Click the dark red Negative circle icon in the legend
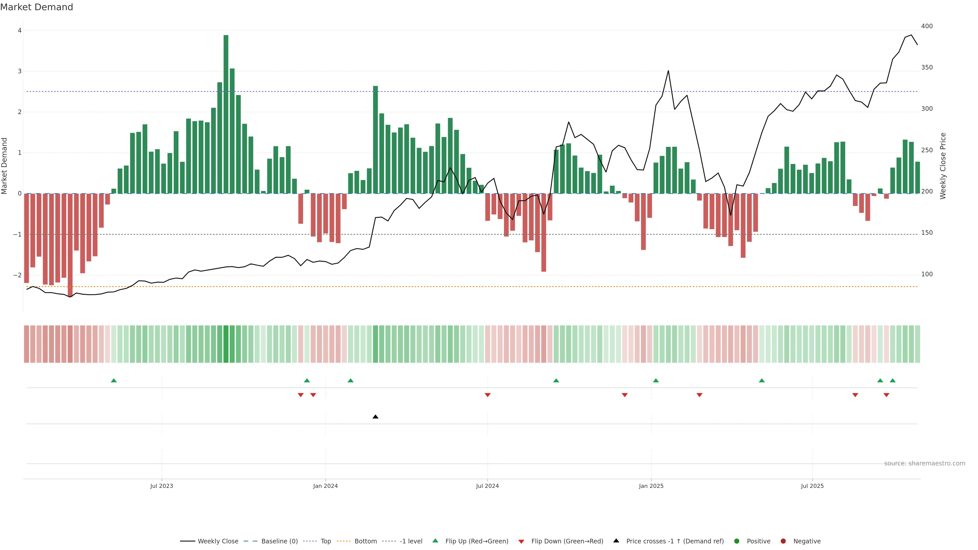The width and height of the screenshot is (978, 550). pos(783,541)
